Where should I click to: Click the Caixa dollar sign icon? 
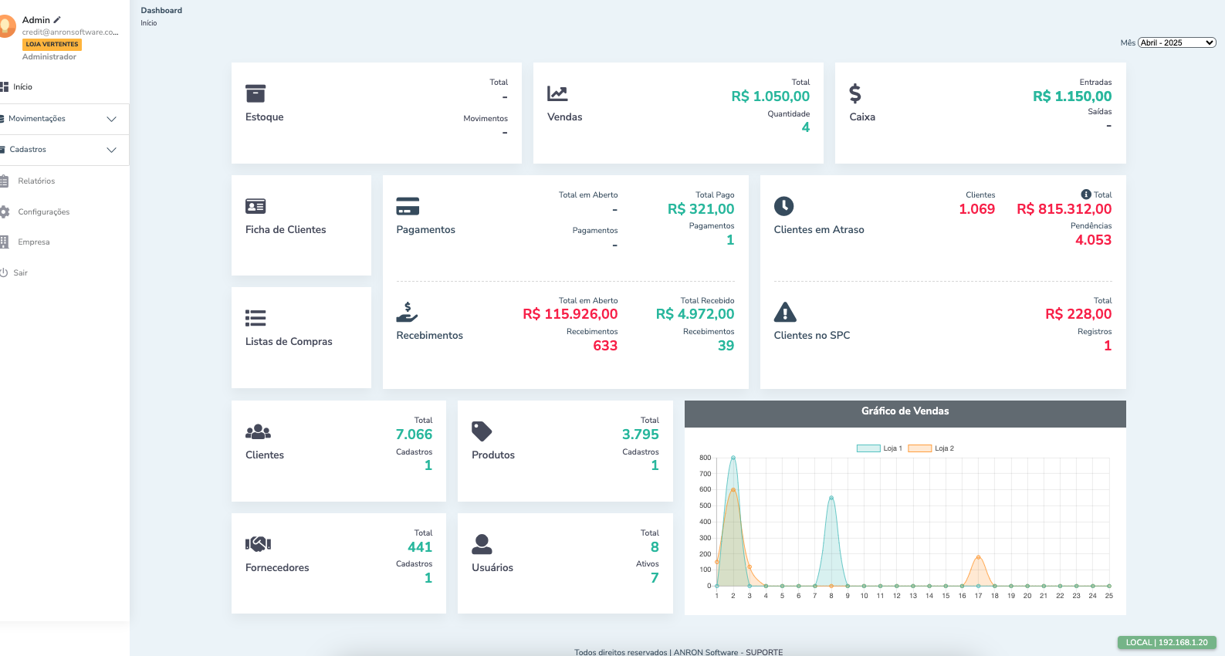pyautogui.click(x=854, y=93)
